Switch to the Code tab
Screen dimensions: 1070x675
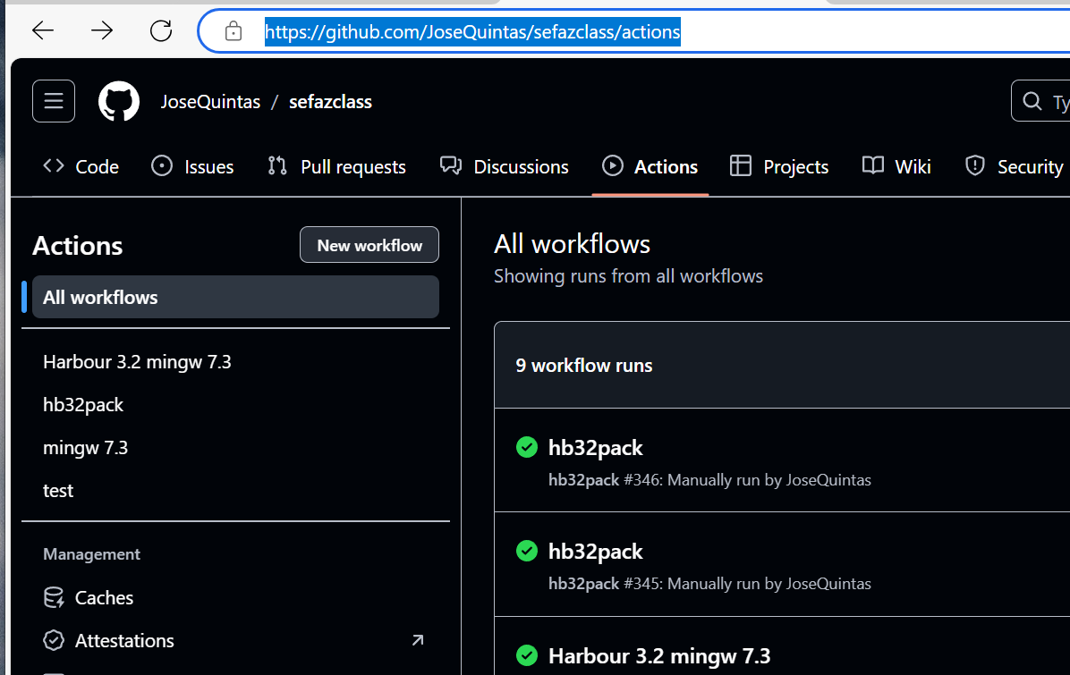click(81, 167)
